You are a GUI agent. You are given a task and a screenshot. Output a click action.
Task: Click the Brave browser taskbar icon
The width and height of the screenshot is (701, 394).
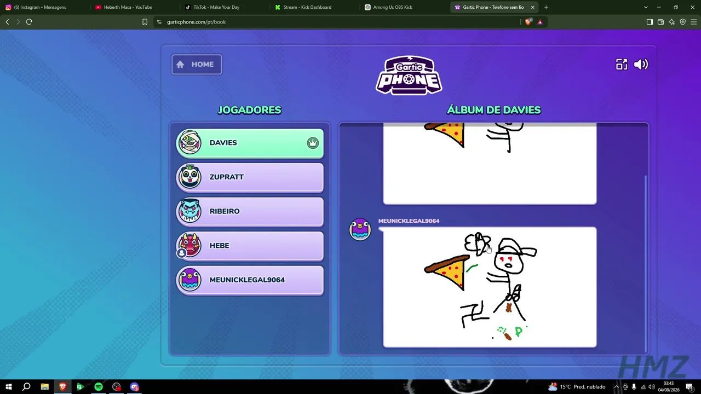tap(62, 387)
